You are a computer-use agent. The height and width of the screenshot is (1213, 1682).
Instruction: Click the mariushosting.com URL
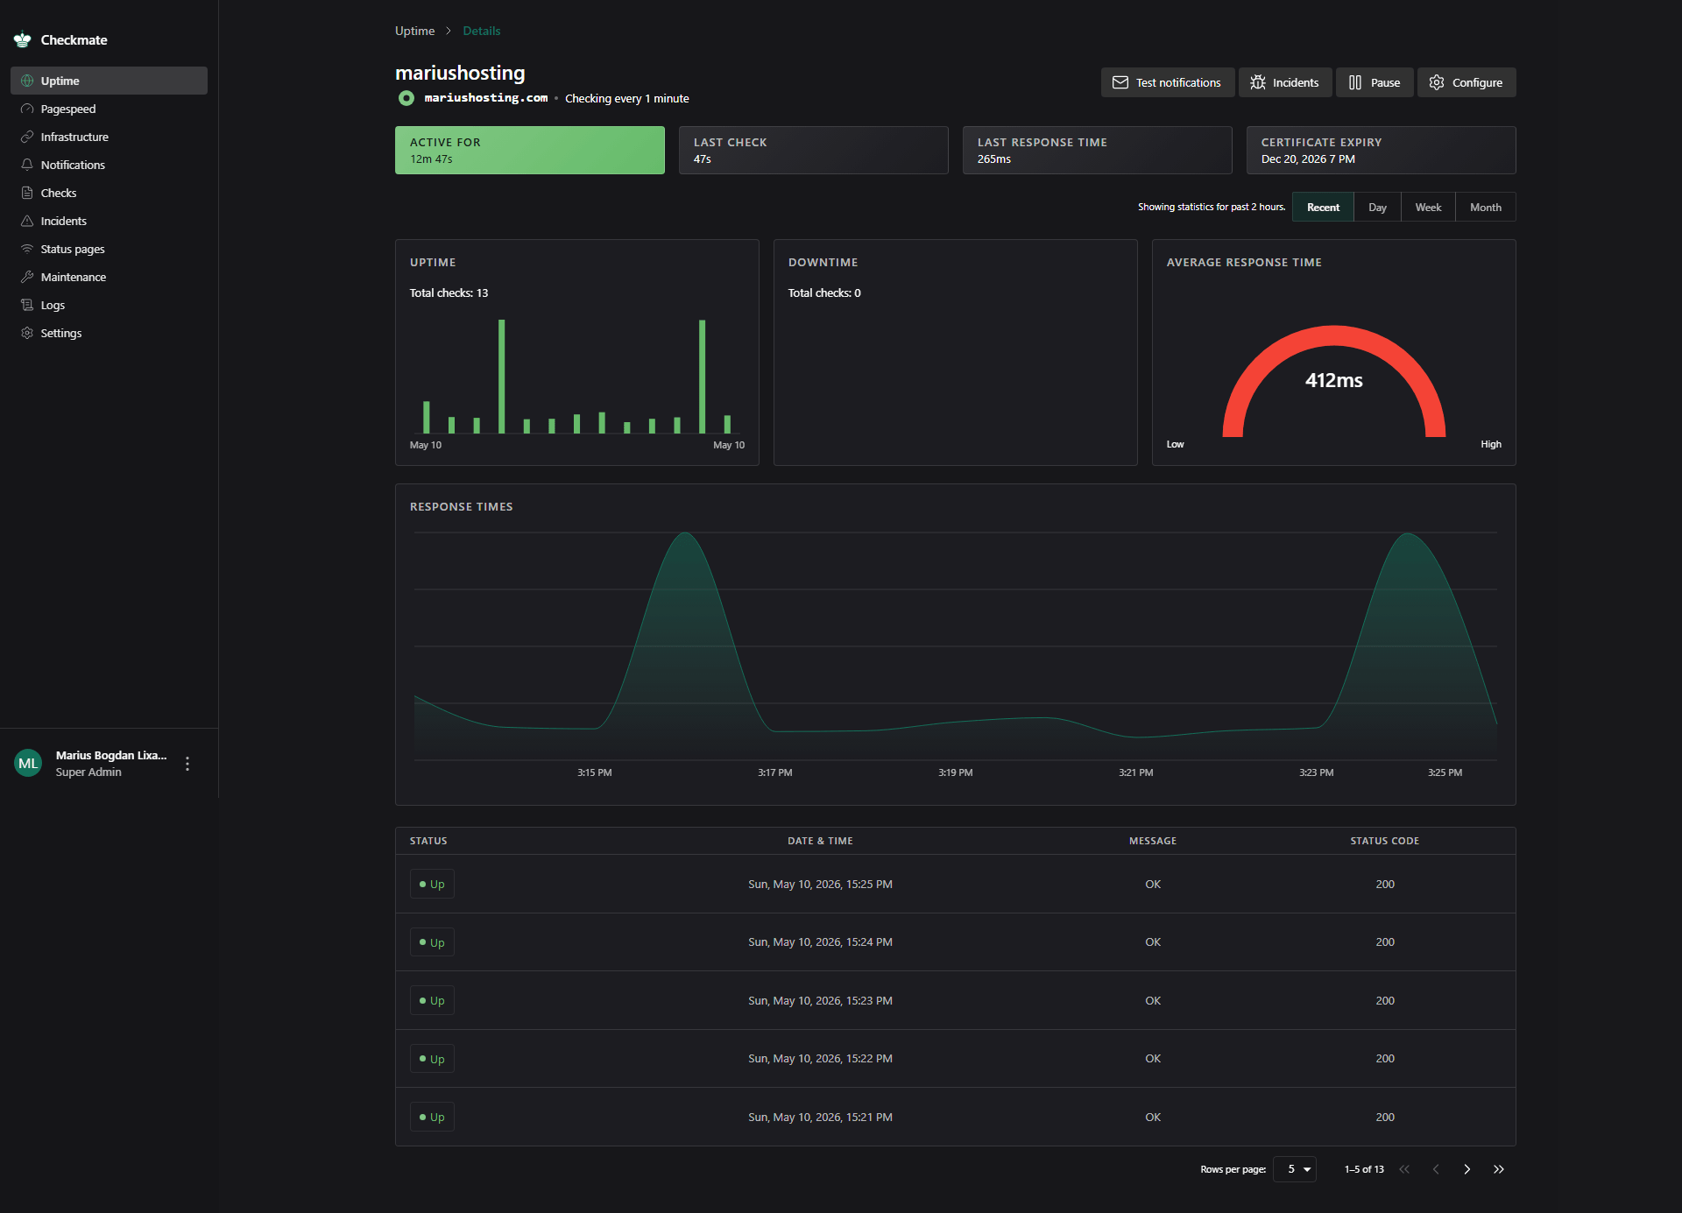point(486,98)
